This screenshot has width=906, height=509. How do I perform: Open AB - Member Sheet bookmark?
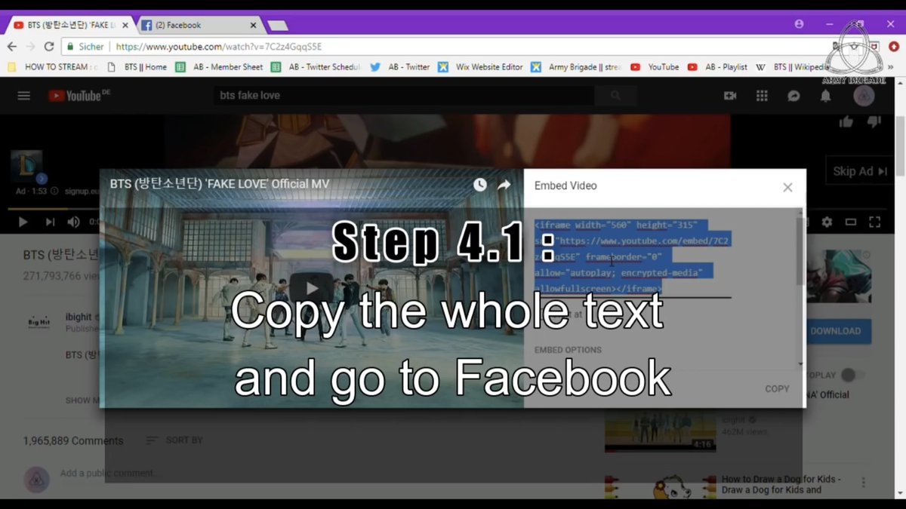pyautogui.click(x=219, y=67)
